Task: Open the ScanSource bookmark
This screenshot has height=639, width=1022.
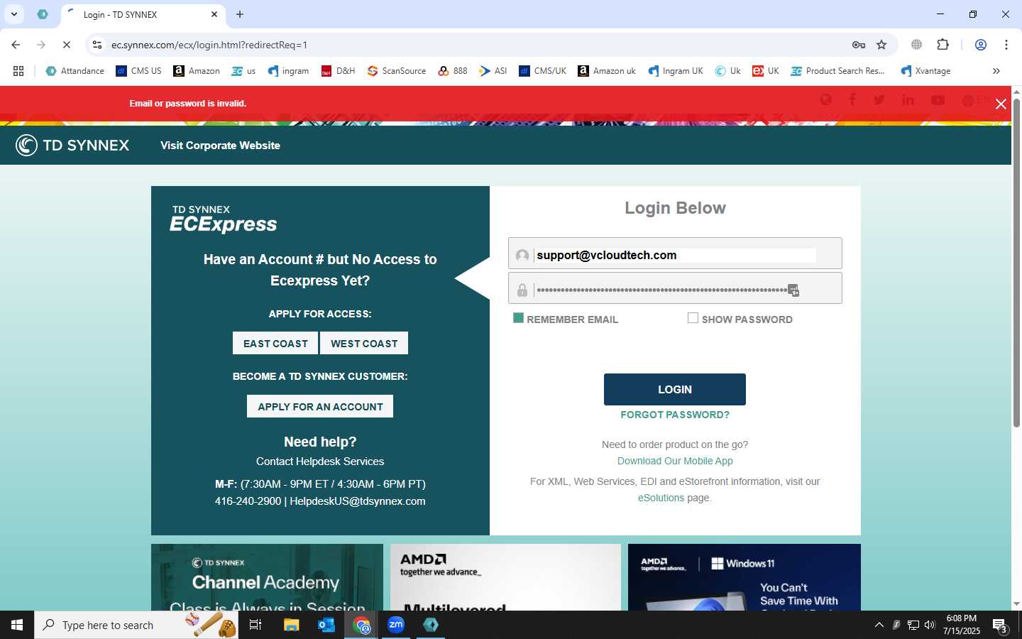Action: pyautogui.click(x=397, y=71)
